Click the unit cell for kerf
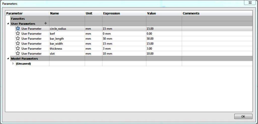Screen dimensions: 258x124 93,34
